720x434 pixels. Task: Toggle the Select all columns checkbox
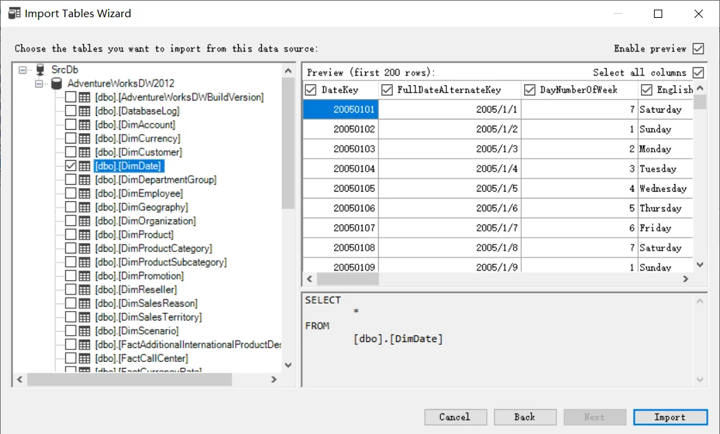click(698, 73)
